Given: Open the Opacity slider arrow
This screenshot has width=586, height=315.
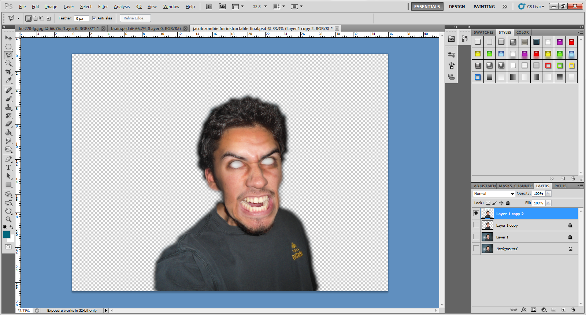Looking at the screenshot, I should (548, 193).
